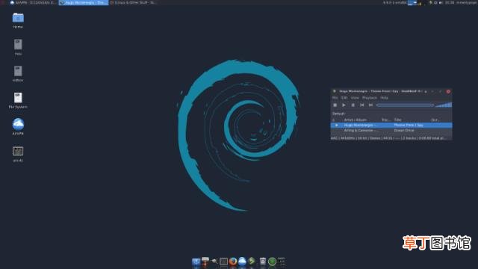478x269 pixels.
Task: Open the Help menu in DeaDBeeF
Action: 384,98
